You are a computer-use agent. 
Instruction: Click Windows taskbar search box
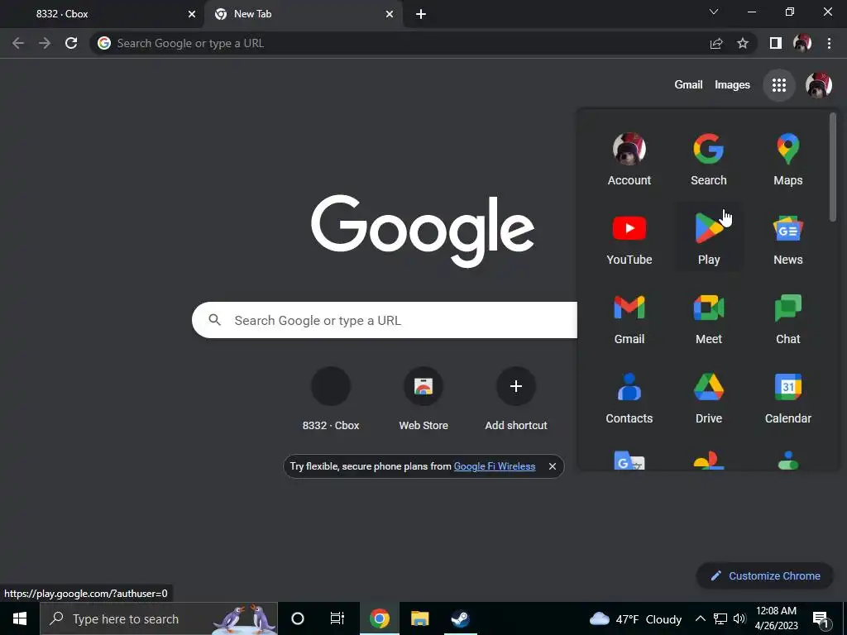pyautogui.click(x=158, y=618)
